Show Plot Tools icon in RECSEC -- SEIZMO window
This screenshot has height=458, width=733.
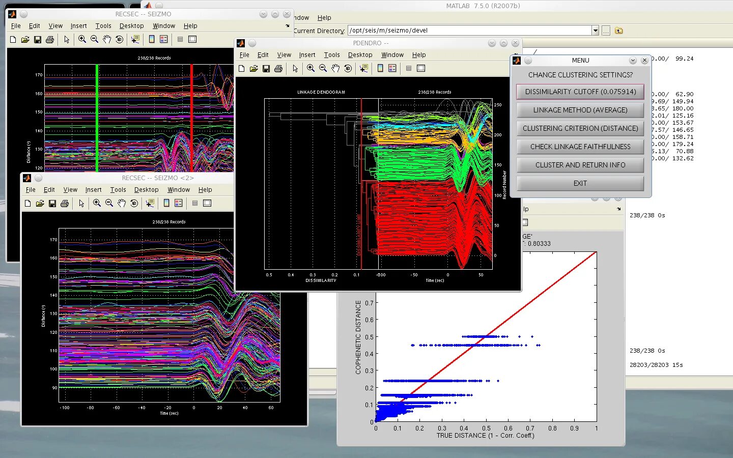click(192, 39)
